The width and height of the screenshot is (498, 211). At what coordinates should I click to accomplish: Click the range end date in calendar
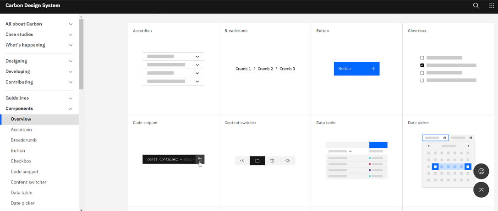tap(468, 167)
